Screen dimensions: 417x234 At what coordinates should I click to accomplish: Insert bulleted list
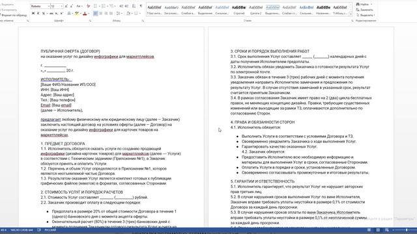95,6
